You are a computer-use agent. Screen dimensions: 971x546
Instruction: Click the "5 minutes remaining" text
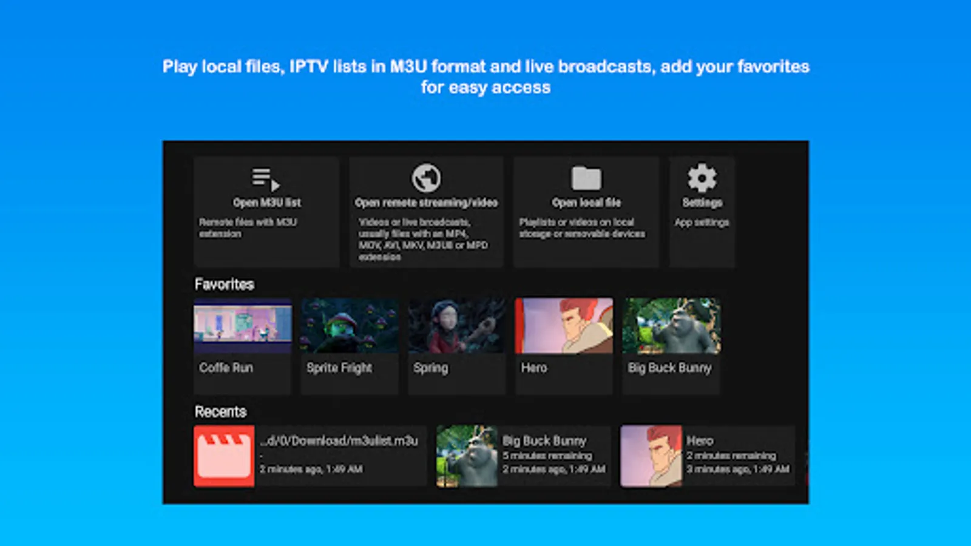547,456
